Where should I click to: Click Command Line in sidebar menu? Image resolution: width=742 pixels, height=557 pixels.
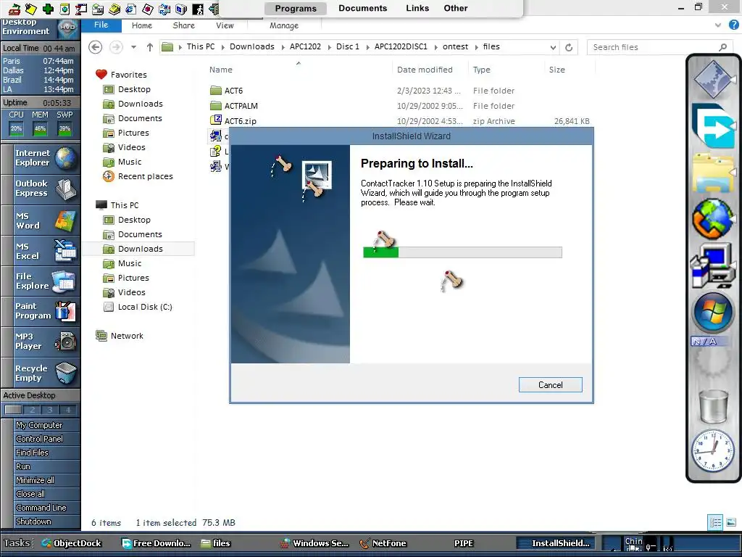(40, 507)
